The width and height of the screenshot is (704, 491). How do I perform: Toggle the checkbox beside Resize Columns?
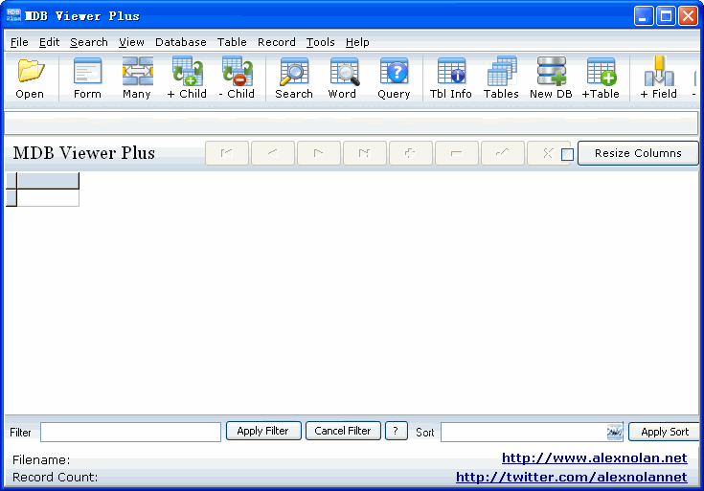[x=567, y=154]
